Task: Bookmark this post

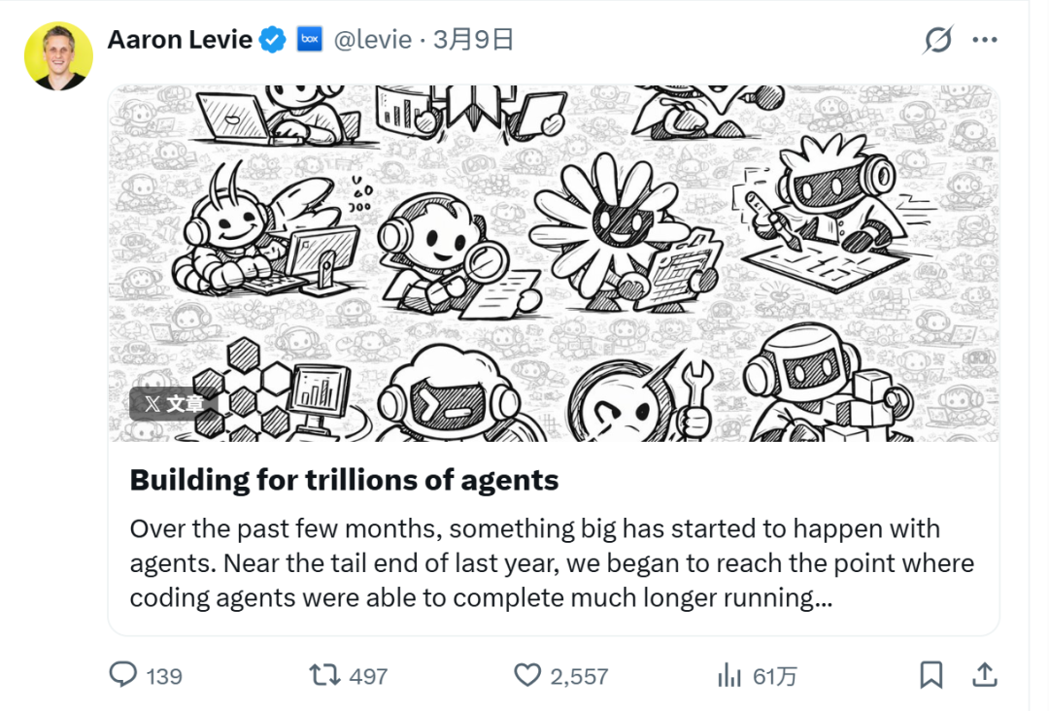Action: point(931,675)
